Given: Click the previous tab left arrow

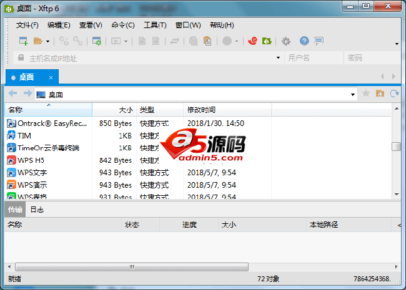Looking at the screenshot, I should click(382, 77).
